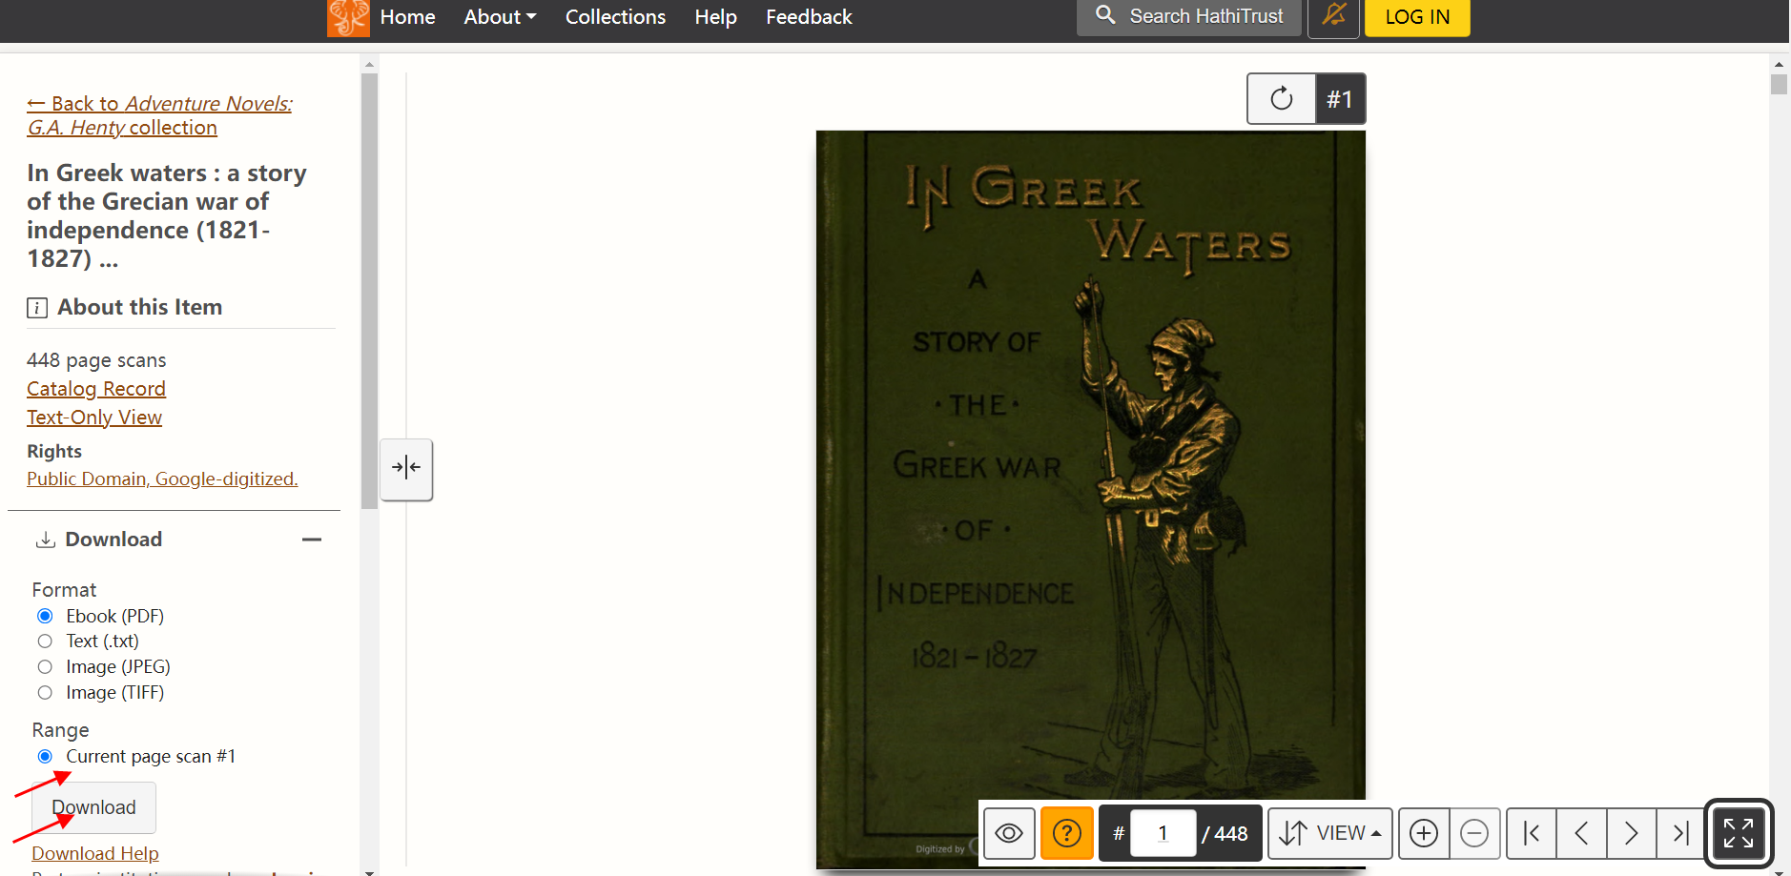The width and height of the screenshot is (1791, 876).
Task: Click the '448 page scans' text
Action: pos(96,360)
